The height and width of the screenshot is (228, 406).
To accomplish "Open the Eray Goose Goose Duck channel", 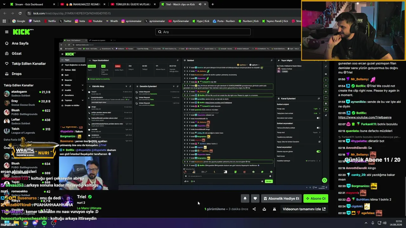I will tap(27, 103).
